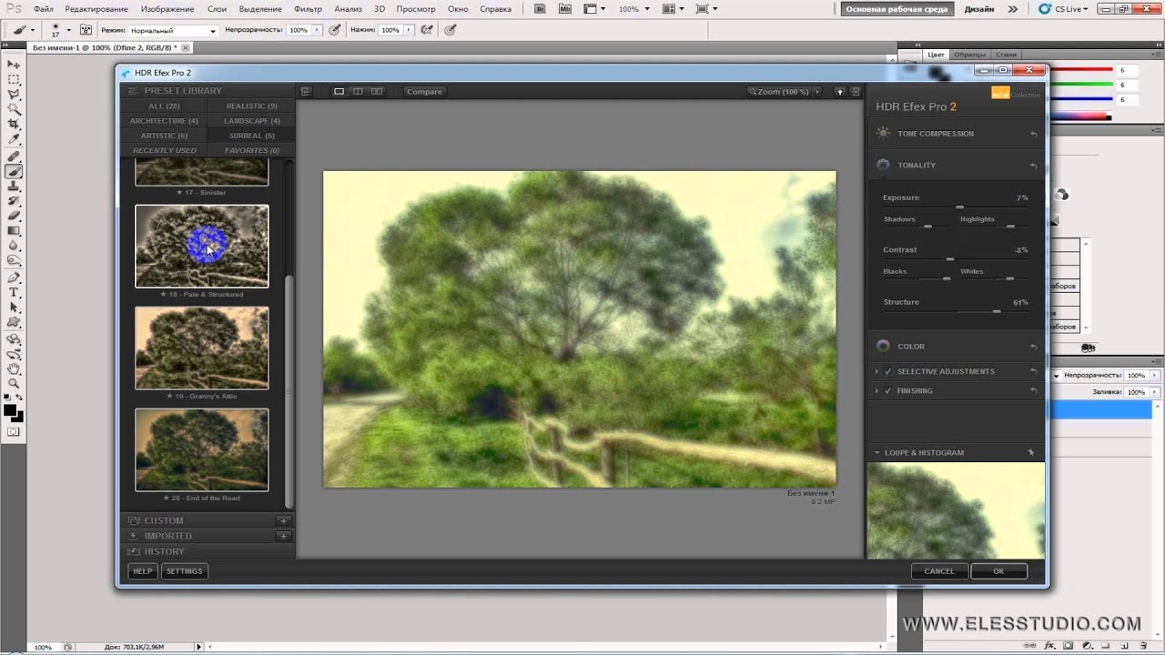Select the Polygonal Lasso tool
This screenshot has width=1165, height=655.
click(14, 94)
